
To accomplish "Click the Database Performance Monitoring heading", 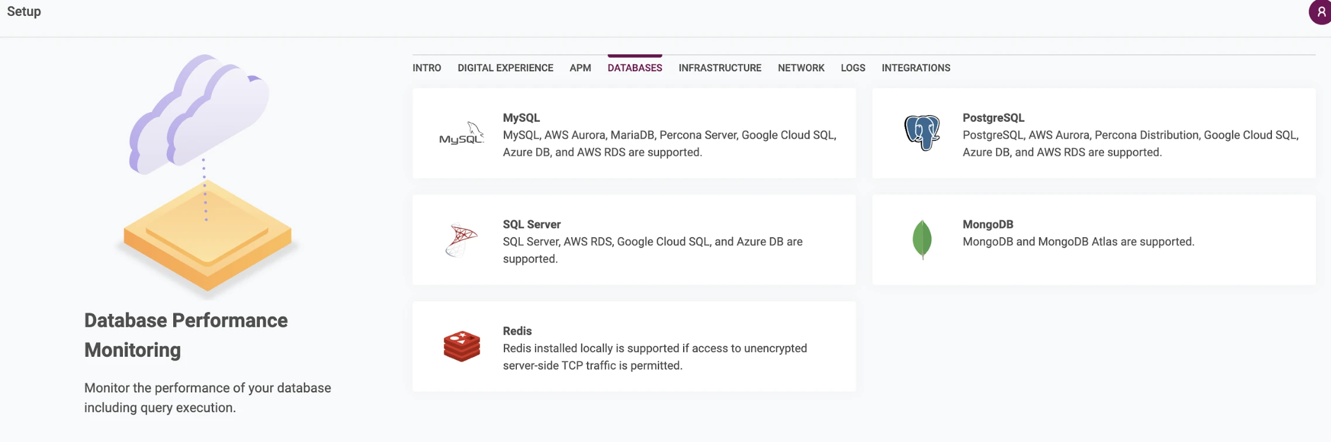I will (186, 335).
